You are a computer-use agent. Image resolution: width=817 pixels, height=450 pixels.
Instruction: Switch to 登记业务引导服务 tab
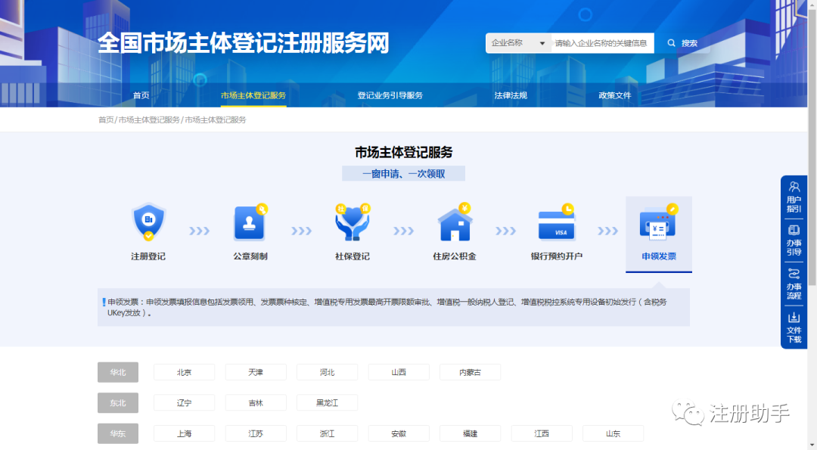coord(390,95)
